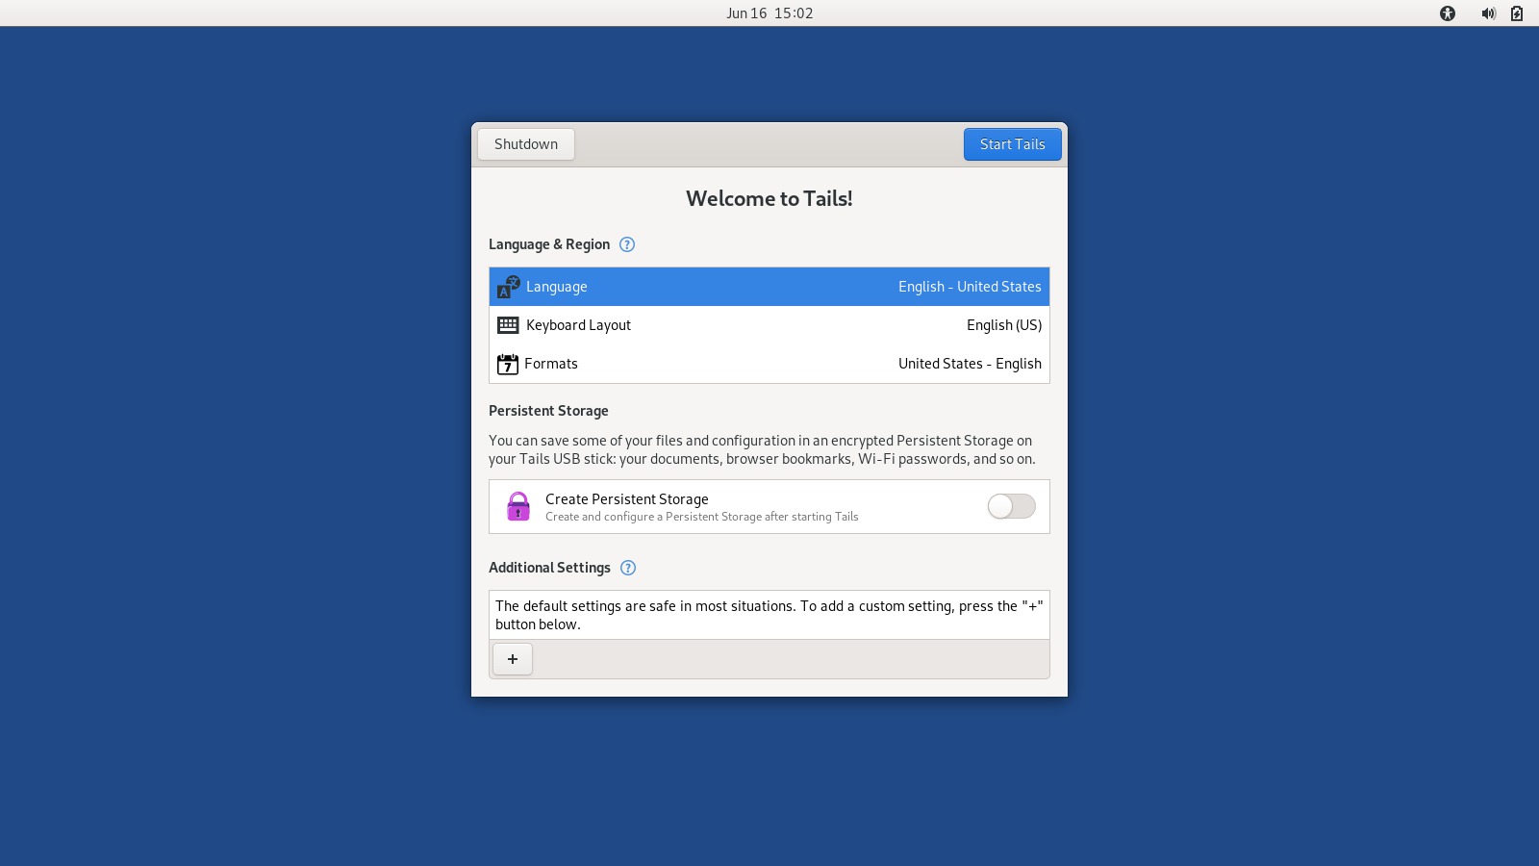
Task: Select the Formats row
Action: 769,364
